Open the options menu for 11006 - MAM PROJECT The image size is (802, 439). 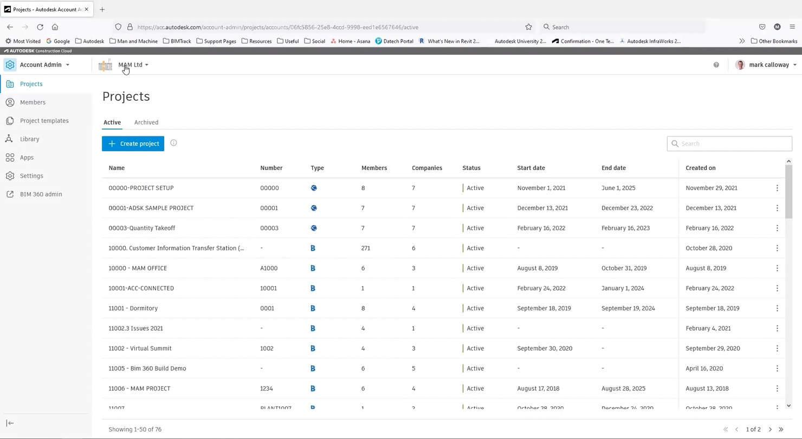click(777, 388)
